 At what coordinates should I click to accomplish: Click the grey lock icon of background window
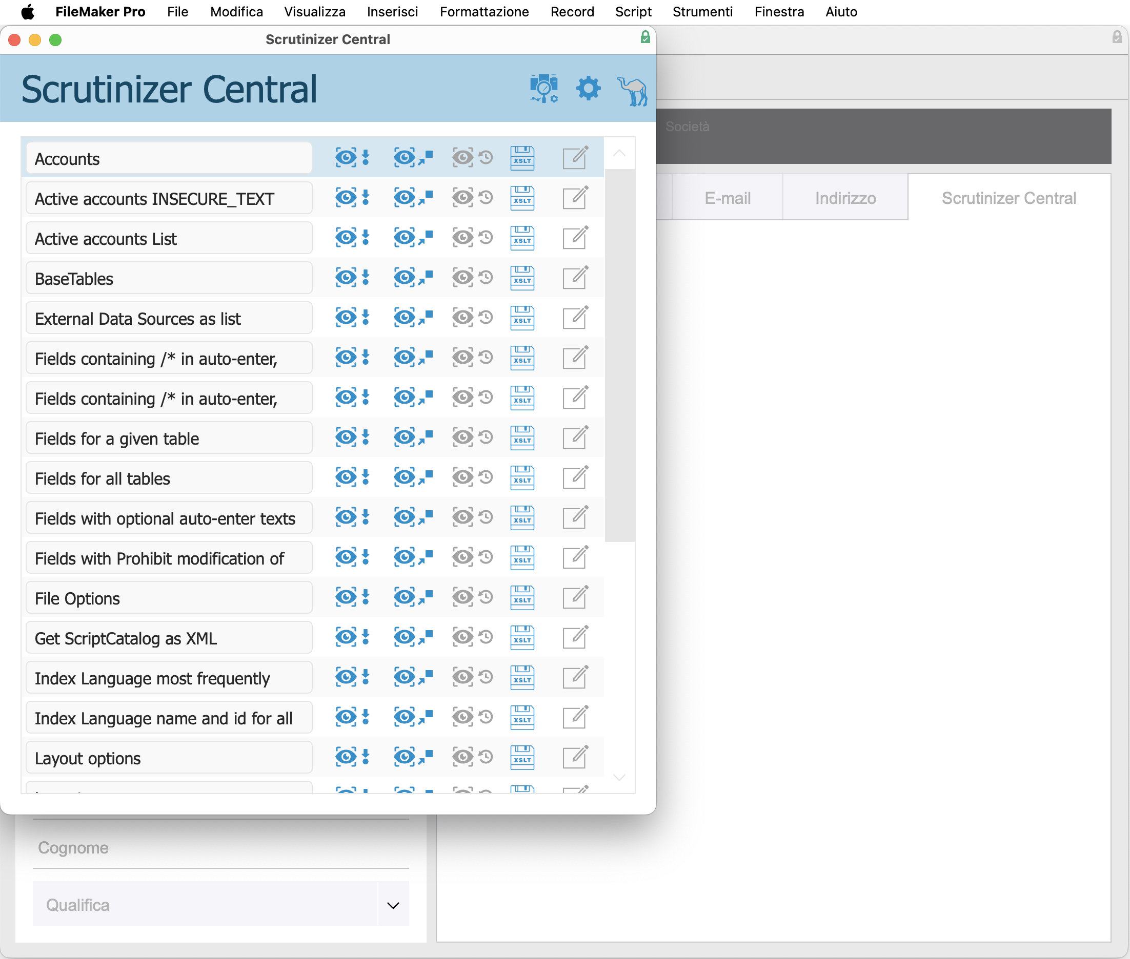coord(1116,37)
